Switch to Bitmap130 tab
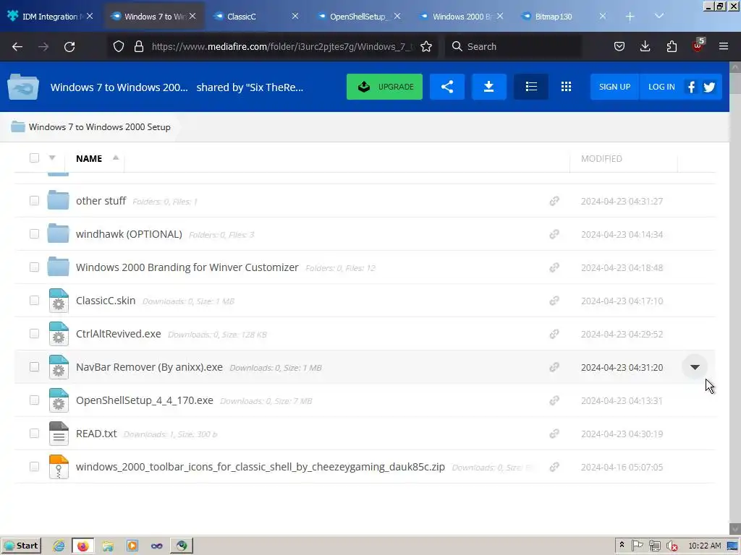Viewport: 741px width, 555px height. [x=564, y=17]
